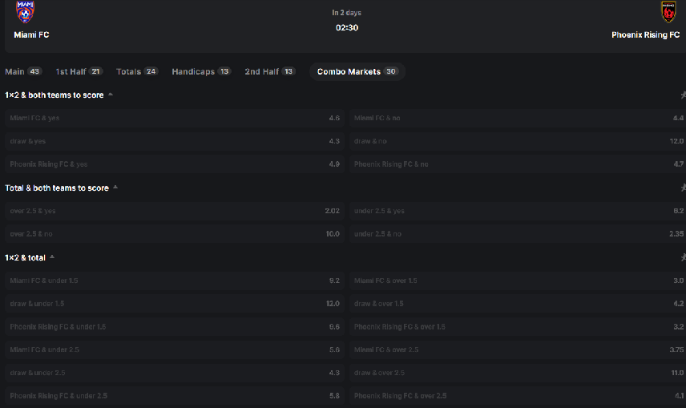
Task: Switch to the Totals tab
Action: click(137, 71)
